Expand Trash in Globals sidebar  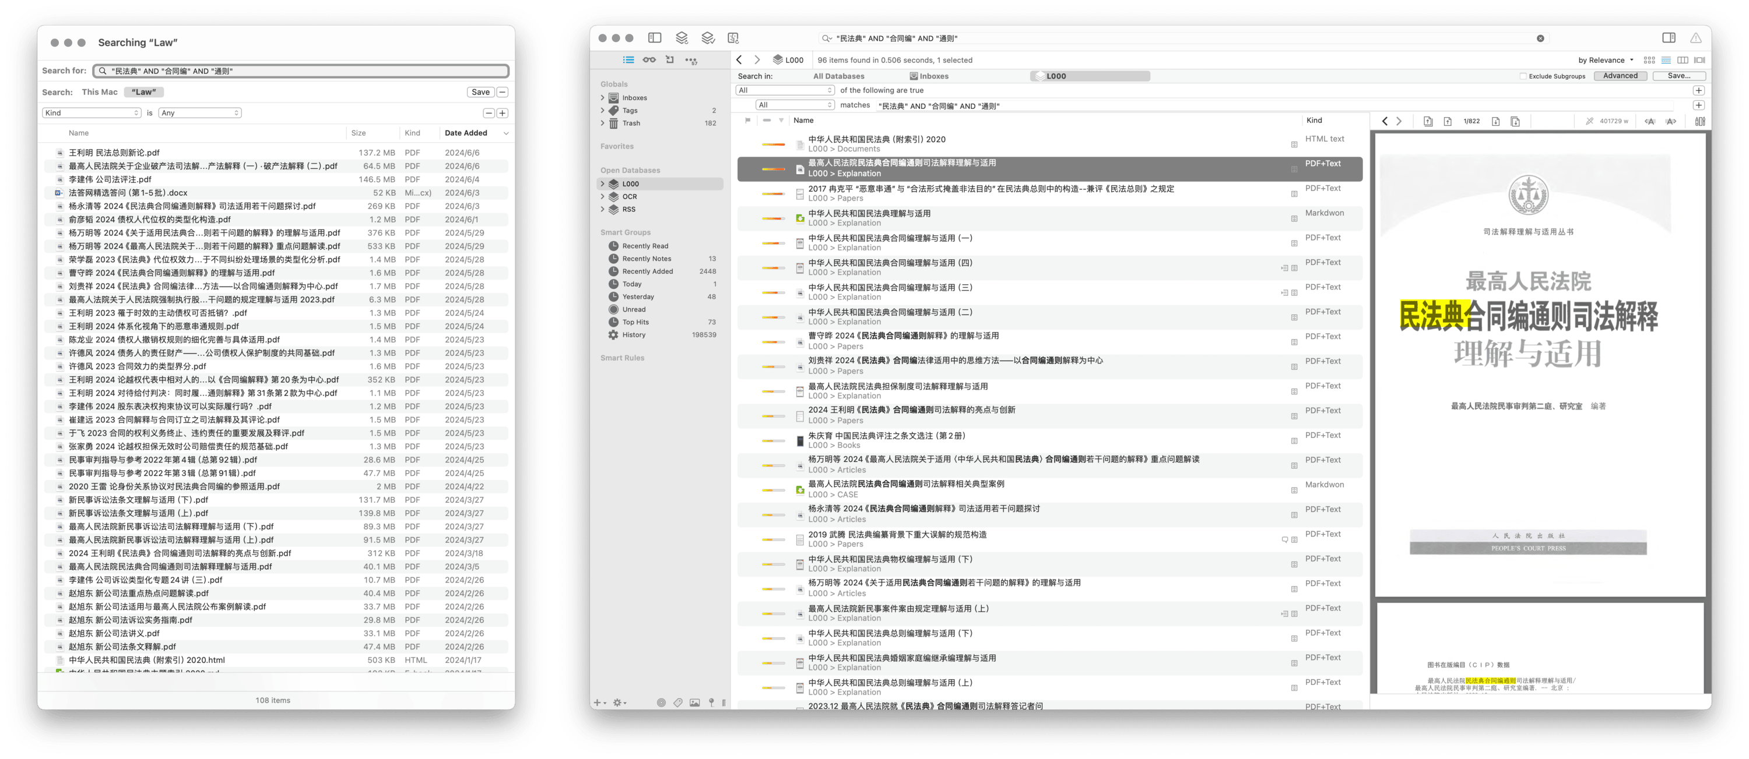click(x=602, y=123)
